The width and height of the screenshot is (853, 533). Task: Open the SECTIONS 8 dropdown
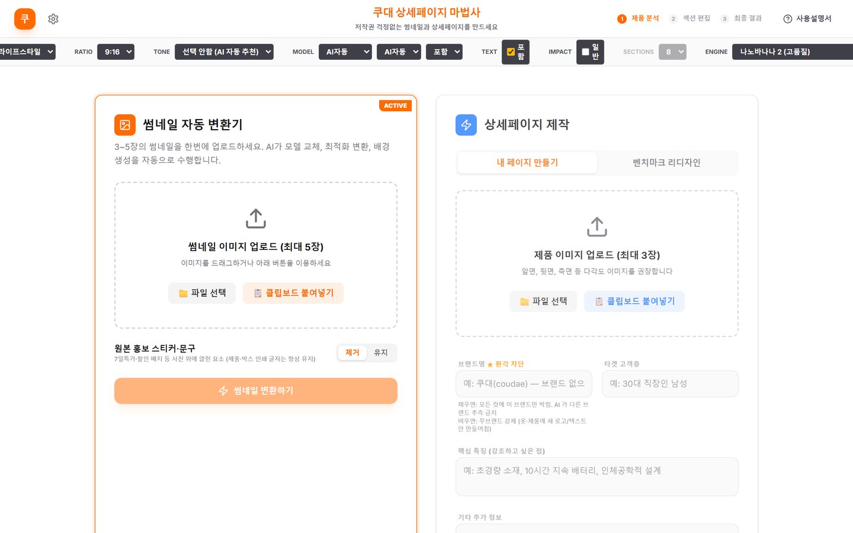point(672,52)
